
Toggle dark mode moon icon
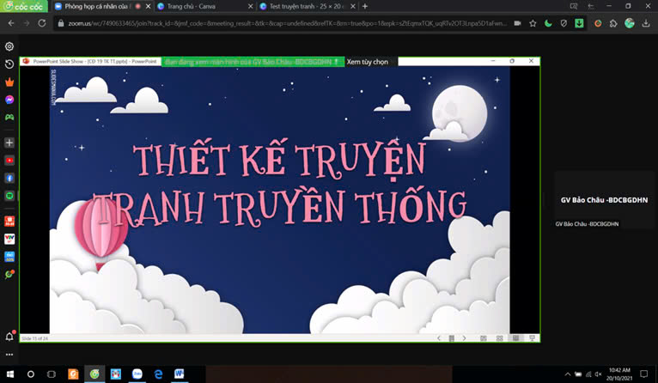pos(548,23)
